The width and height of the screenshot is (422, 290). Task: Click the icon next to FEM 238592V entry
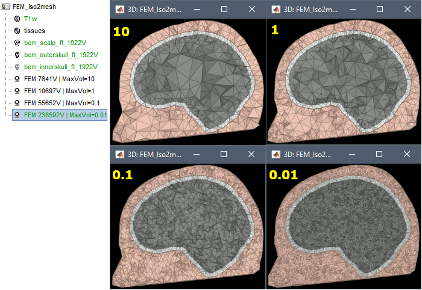(x=17, y=114)
